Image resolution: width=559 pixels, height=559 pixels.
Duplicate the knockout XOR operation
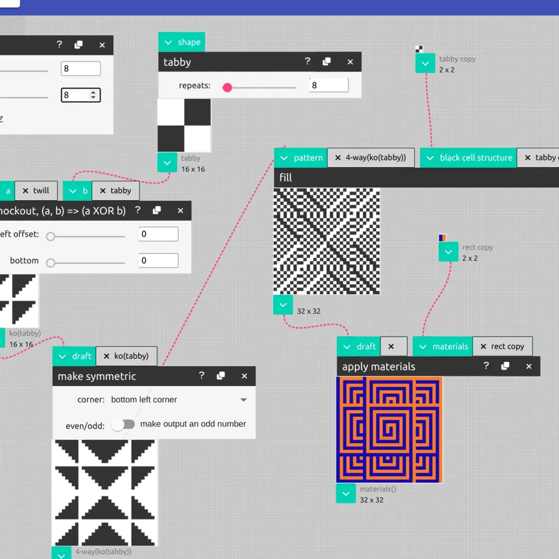[x=157, y=210]
